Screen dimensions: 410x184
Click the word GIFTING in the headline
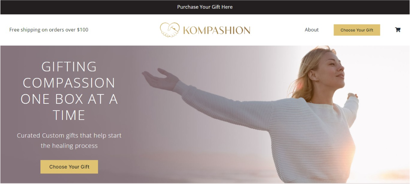pos(69,67)
